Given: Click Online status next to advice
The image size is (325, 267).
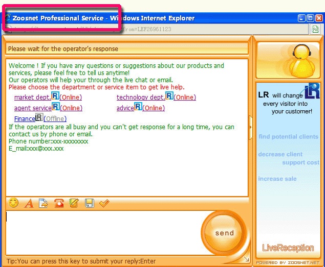Looking at the screenshot, I should [x=154, y=108].
